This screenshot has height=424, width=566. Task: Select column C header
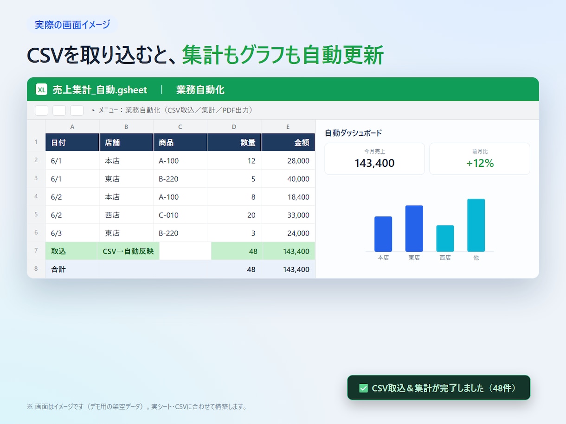[180, 127]
